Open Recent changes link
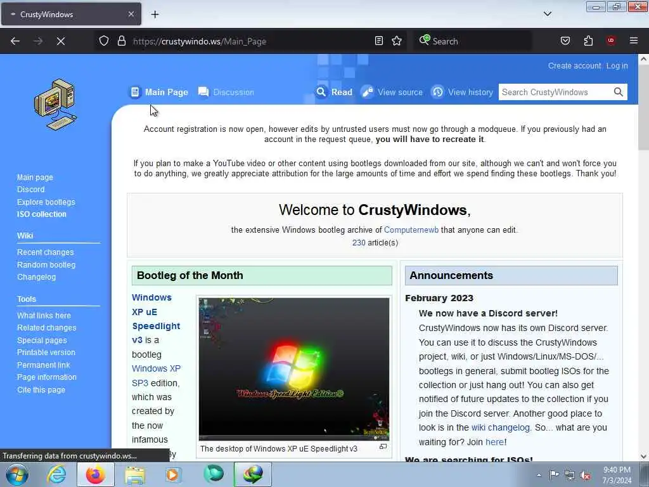649x487 pixels. coord(45,252)
